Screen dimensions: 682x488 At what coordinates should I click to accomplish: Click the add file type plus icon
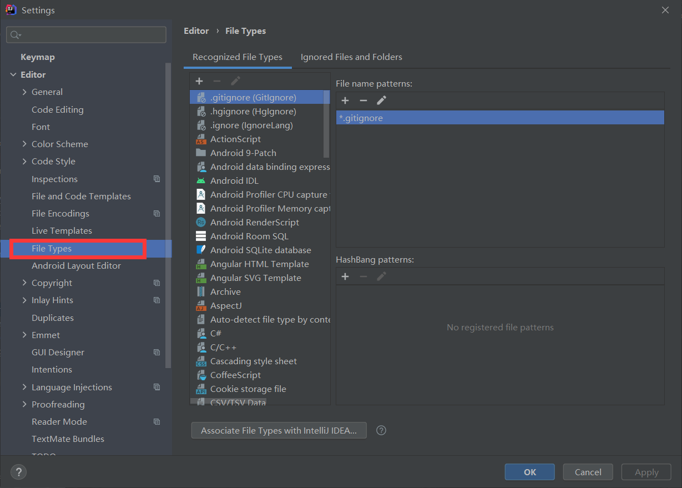coord(199,81)
